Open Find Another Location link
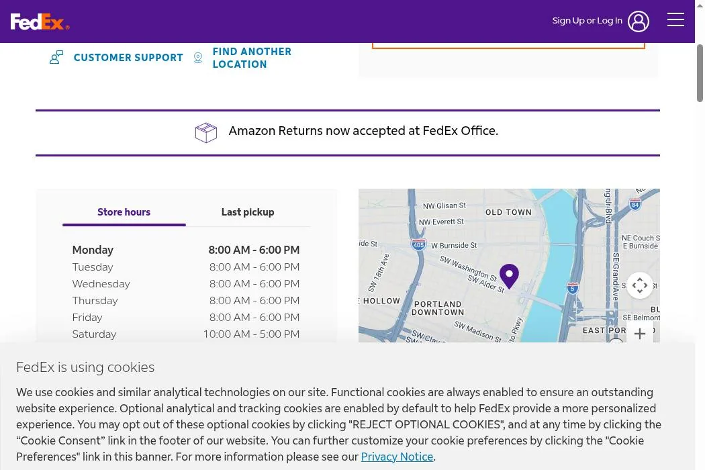This screenshot has height=470, width=705. [x=252, y=58]
